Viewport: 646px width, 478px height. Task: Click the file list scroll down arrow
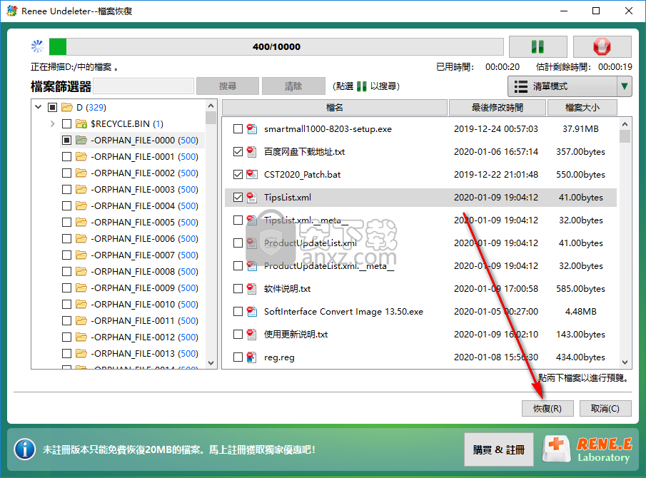(625, 362)
